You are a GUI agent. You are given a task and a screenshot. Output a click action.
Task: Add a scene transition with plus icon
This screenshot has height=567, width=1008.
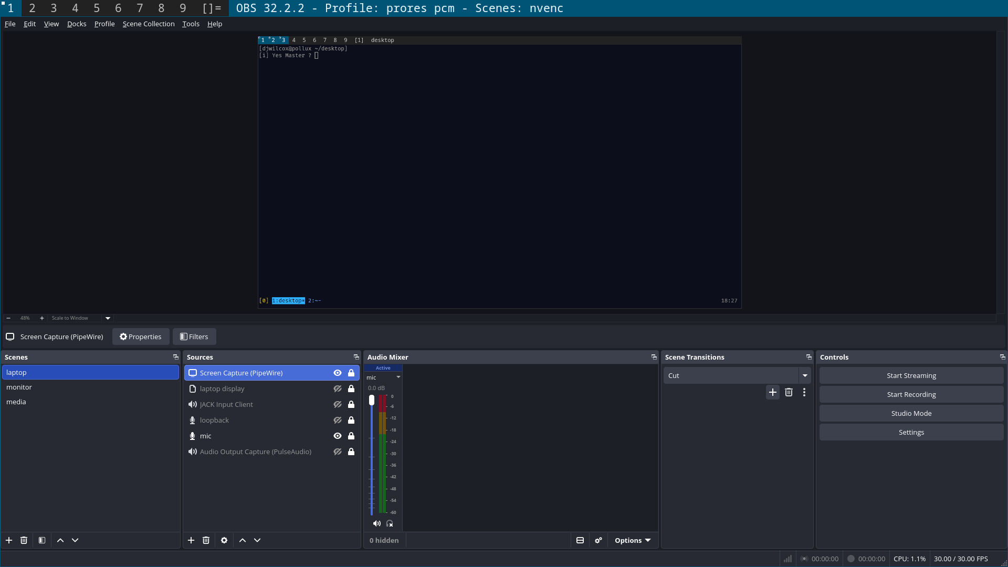click(773, 392)
